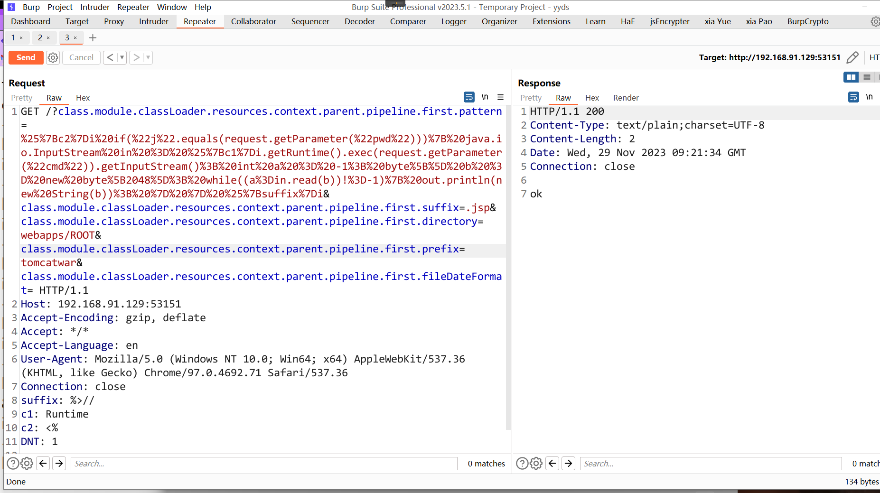Go to next Request search match
880x493 pixels.
(x=59, y=464)
